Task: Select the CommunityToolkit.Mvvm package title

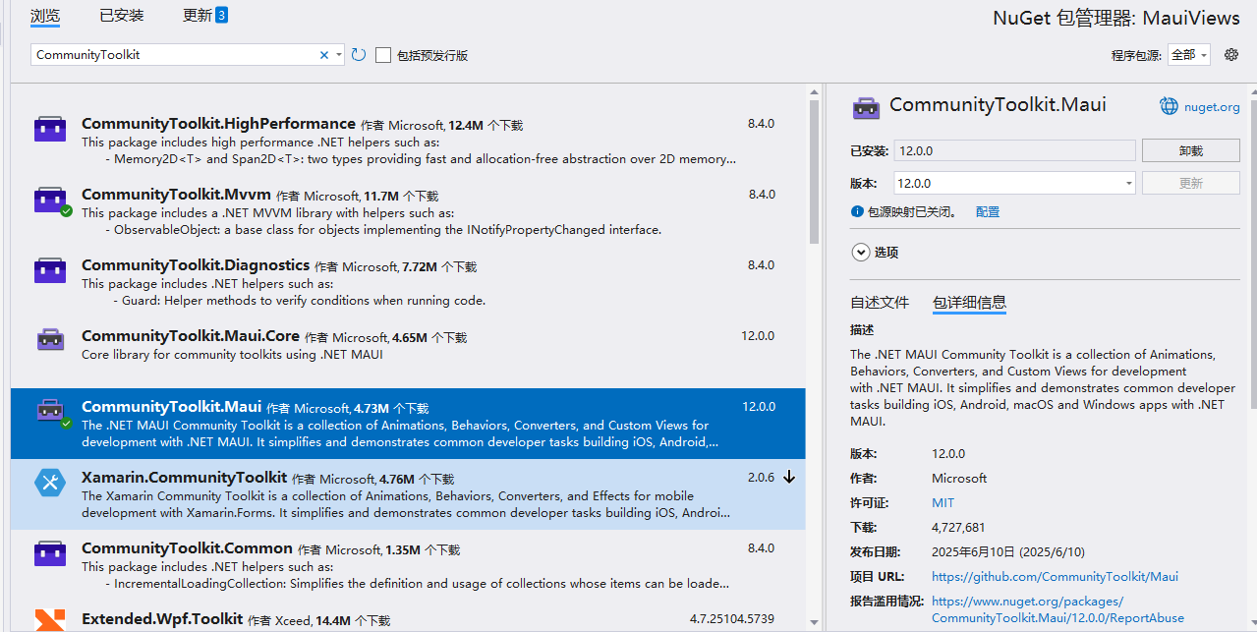Action: tap(176, 195)
